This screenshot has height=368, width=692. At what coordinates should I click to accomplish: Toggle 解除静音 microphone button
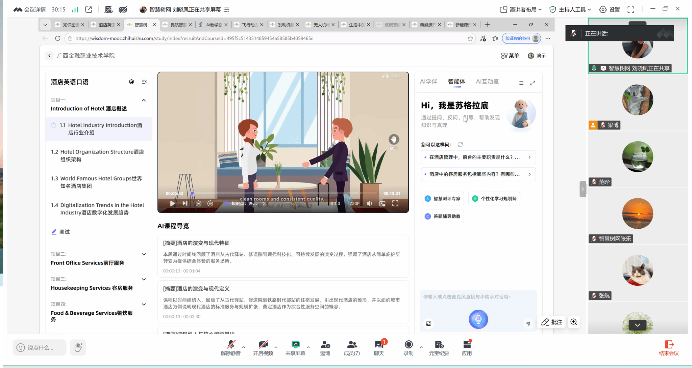[x=231, y=347]
